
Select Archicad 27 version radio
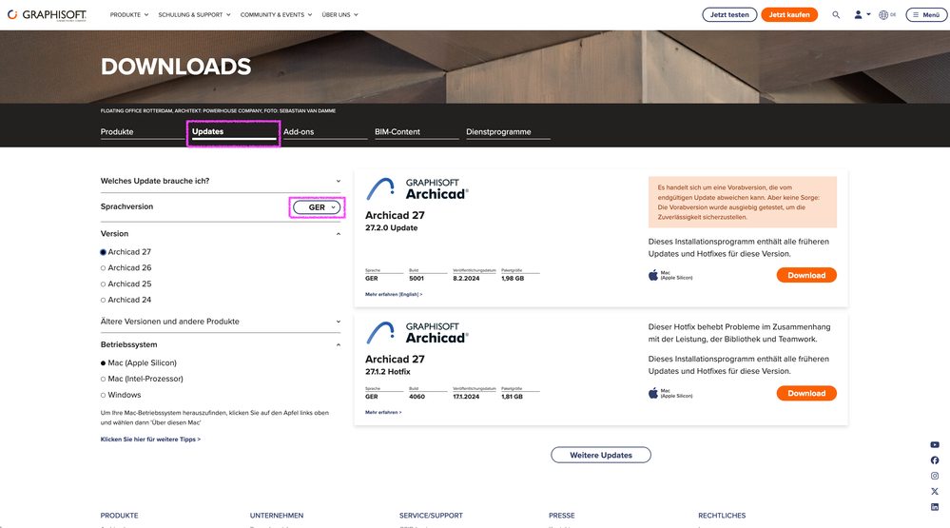[x=103, y=252]
